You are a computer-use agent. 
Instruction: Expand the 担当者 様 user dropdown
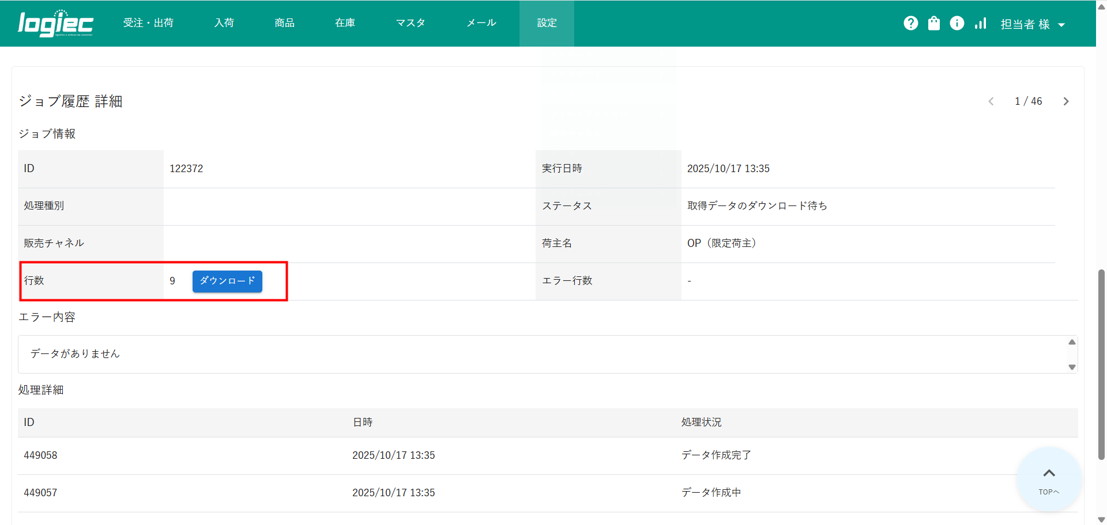click(x=1032, y=24)
